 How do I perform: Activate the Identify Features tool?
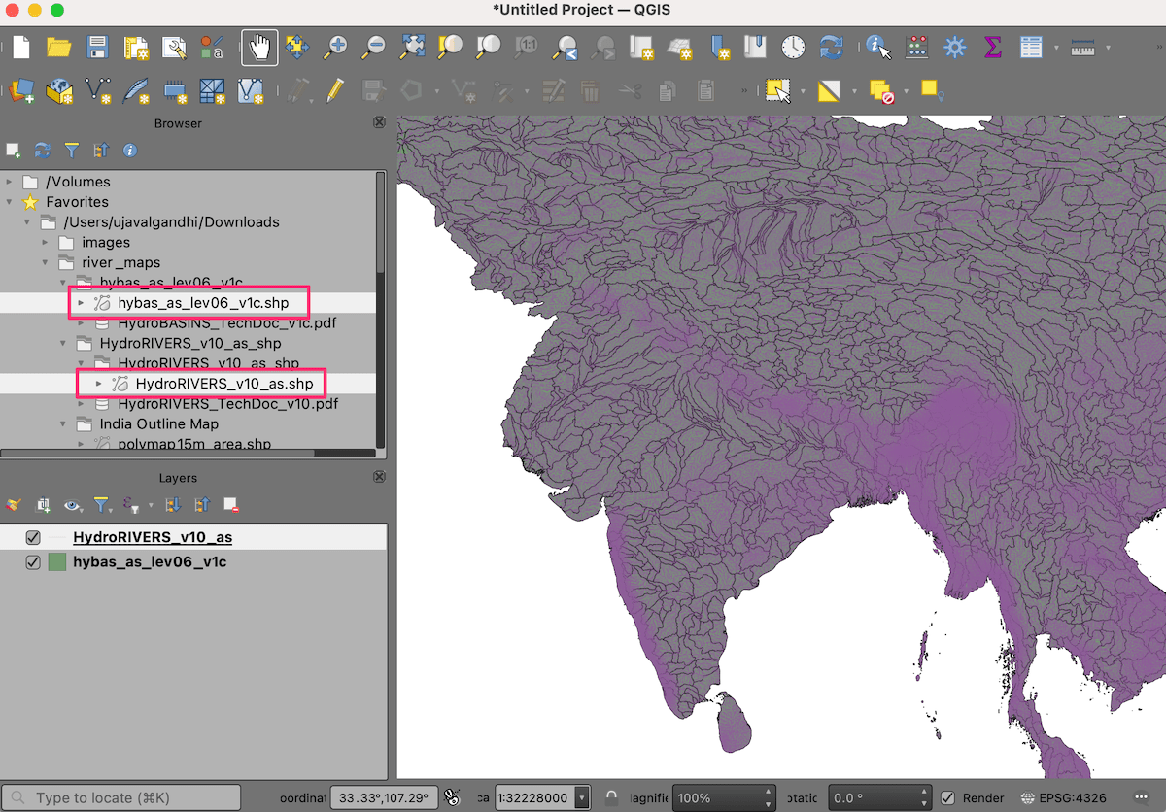click(x=878, y=47)
